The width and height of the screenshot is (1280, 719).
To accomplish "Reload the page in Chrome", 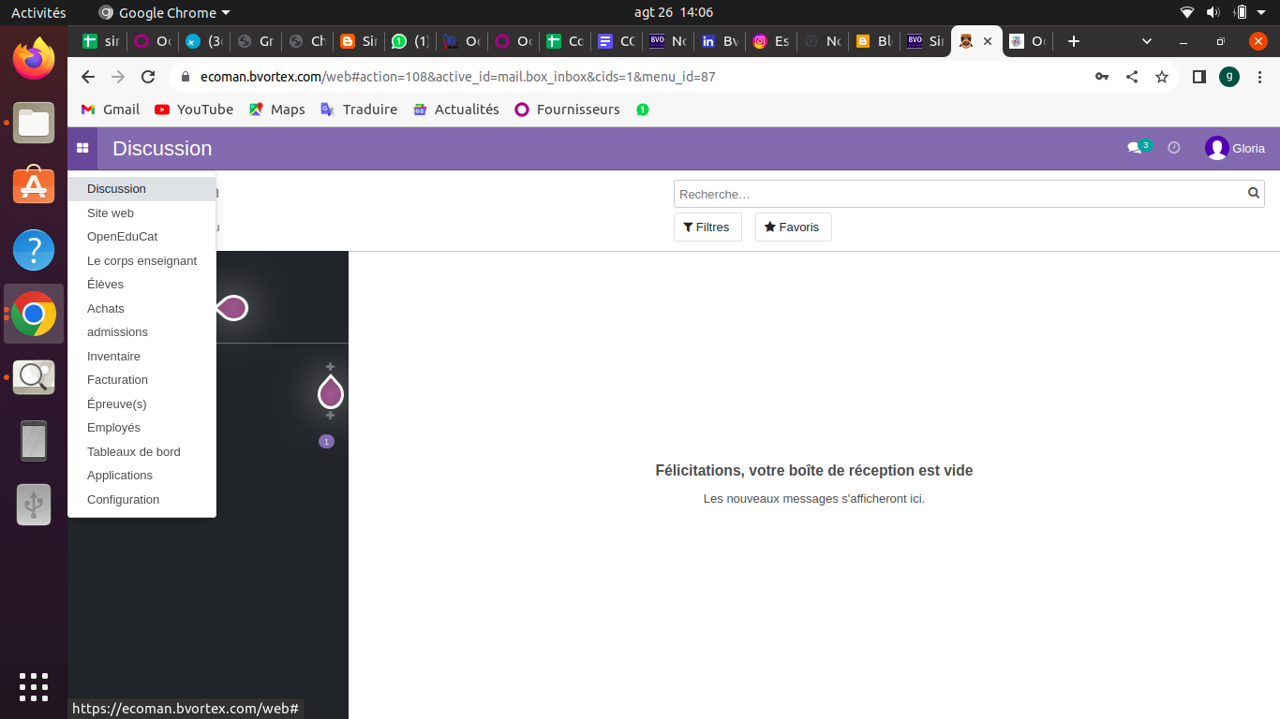I will (x=148, y=77).
